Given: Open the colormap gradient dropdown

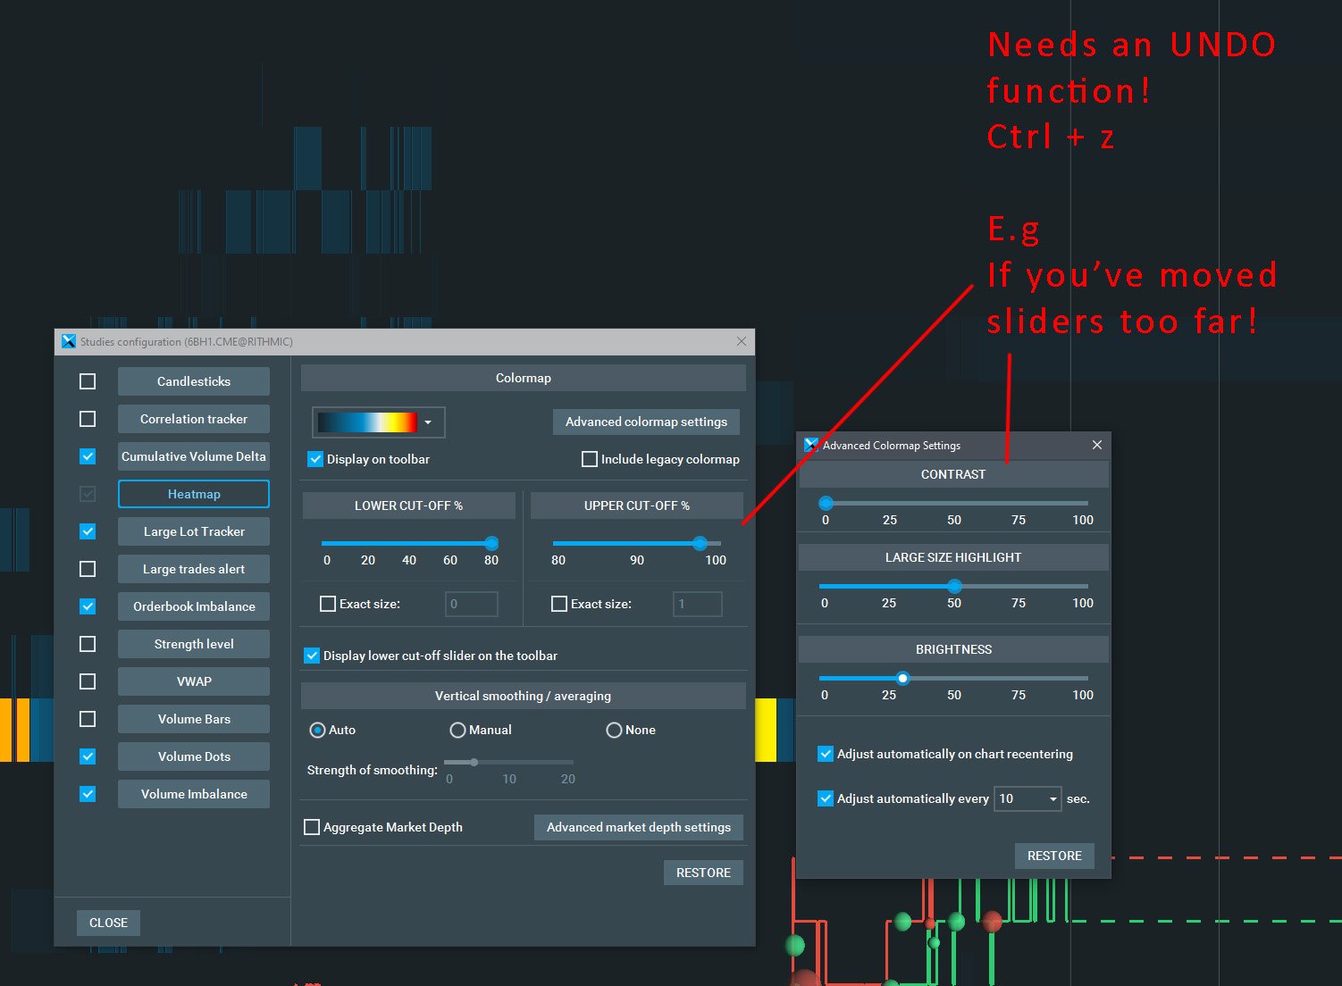Looking at the screenshot, I should [378, 422].
